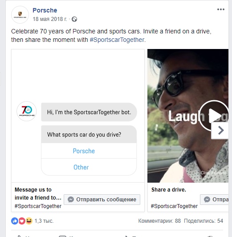This screenshot has width=232, height=237.
Task: Open the #SportscarTogether hashtag in post text
Action: [117, 40]
